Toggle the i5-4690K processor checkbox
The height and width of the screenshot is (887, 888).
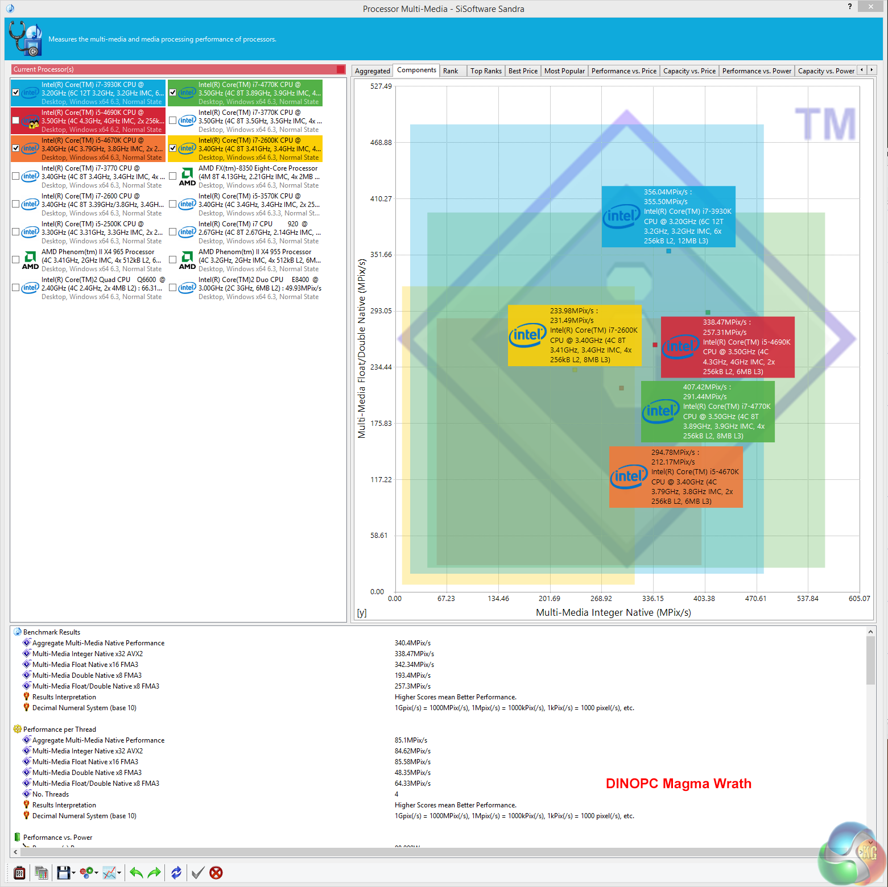click(x=16, y=121)
